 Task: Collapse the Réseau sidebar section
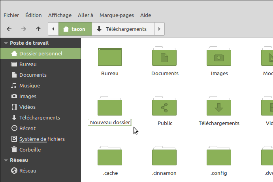point(6,160)
